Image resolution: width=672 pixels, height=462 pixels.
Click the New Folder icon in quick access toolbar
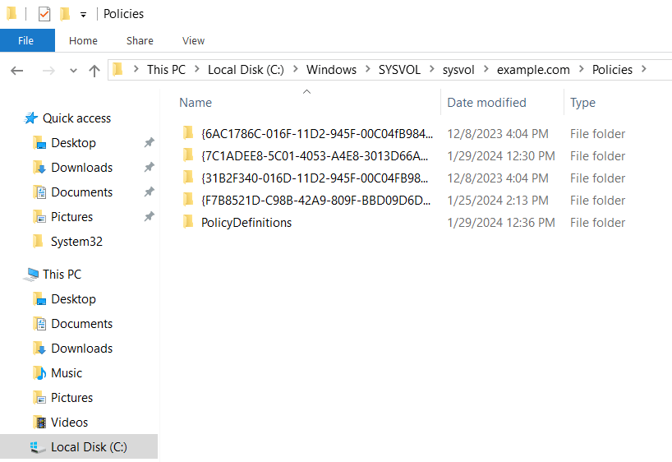tap(65, 14)
